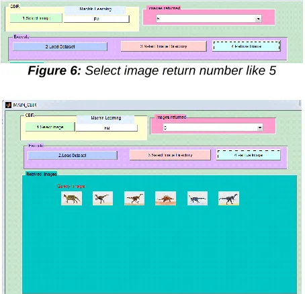The image size is (305, 294).
Task: Click the 'Images returned' panel title in MAIN_CBIR
Action: click(171, 117)
